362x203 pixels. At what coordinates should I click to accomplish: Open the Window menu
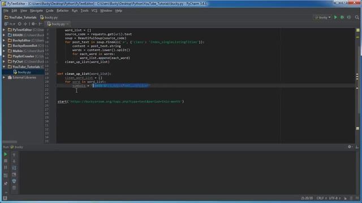point(106,11)
